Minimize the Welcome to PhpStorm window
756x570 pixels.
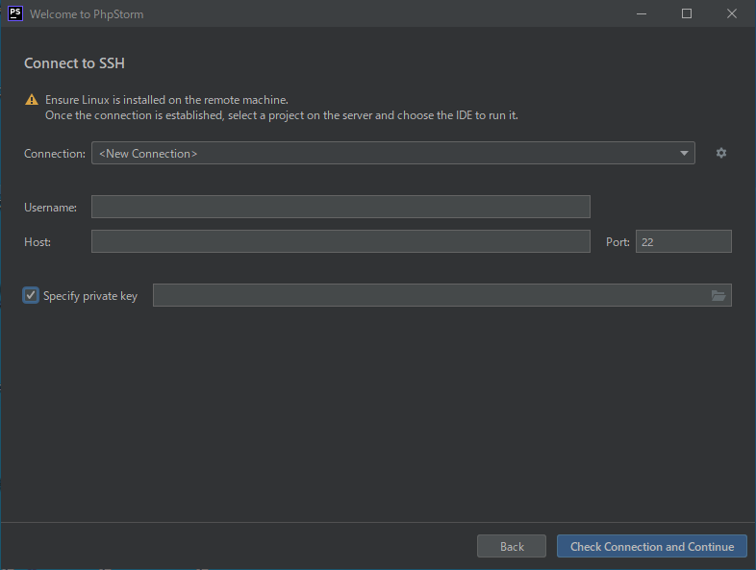click(643, 14)
